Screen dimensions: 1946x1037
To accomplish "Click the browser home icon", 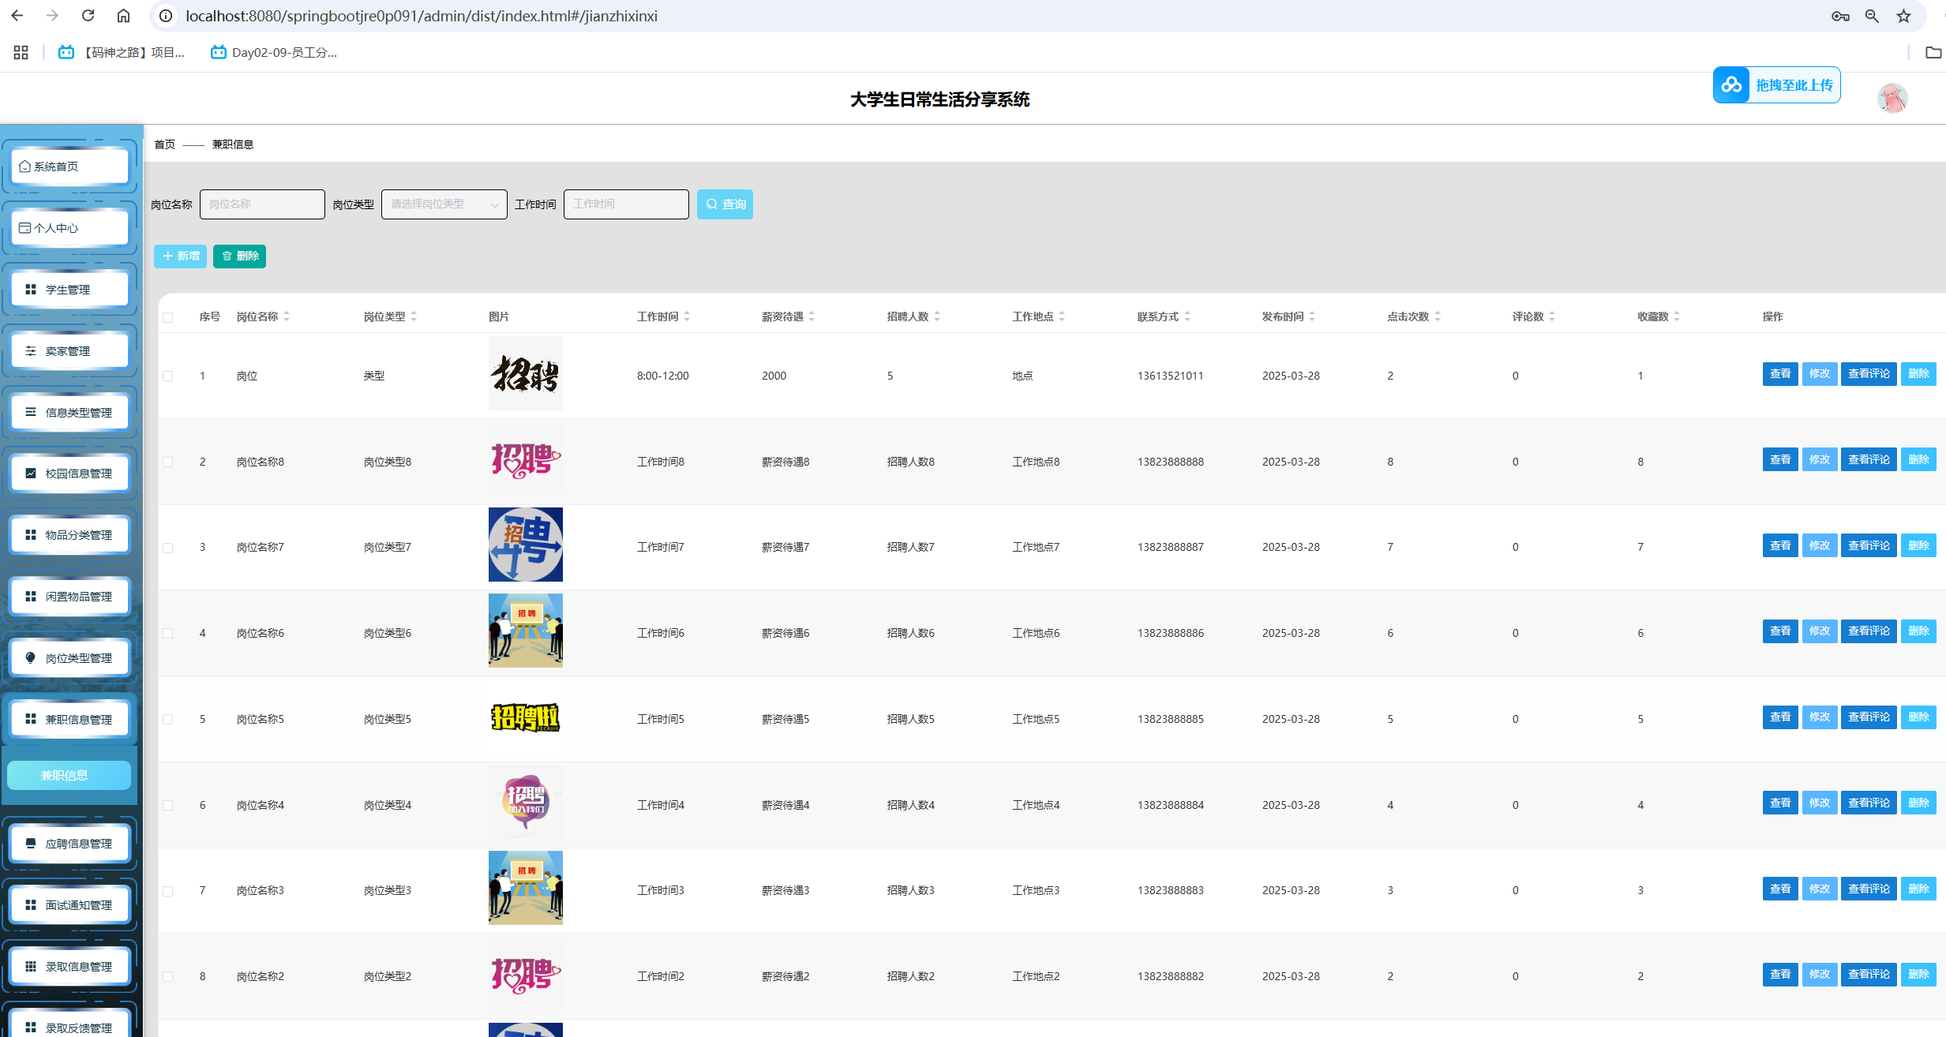I will (x=123, y=16).
